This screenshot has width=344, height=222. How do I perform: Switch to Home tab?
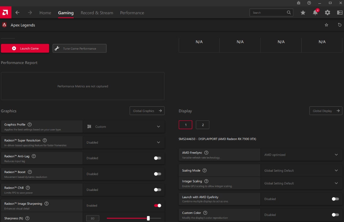coord(45,13)
